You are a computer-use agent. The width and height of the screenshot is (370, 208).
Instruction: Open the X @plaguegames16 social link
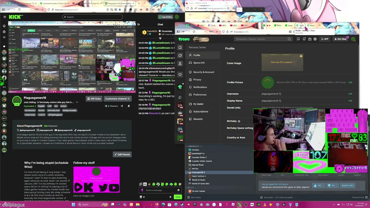[26, 130]
